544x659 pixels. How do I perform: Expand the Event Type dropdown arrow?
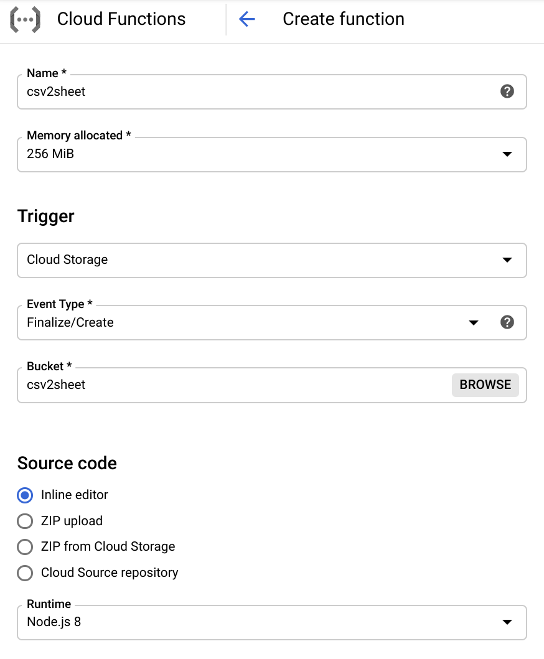474,322
